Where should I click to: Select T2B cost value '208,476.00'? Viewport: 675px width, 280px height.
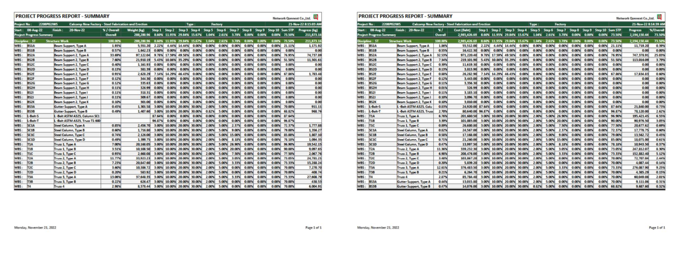(x=468, y=153)
